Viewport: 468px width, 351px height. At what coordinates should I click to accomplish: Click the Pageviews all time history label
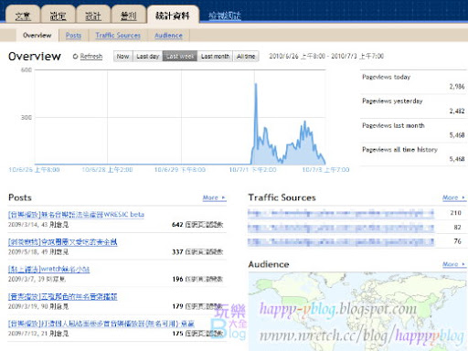[399, 150]
